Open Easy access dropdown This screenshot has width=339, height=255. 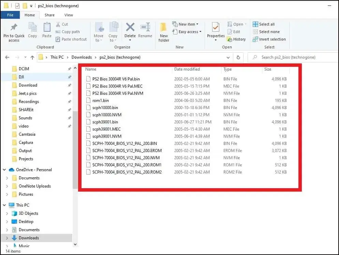187,32
